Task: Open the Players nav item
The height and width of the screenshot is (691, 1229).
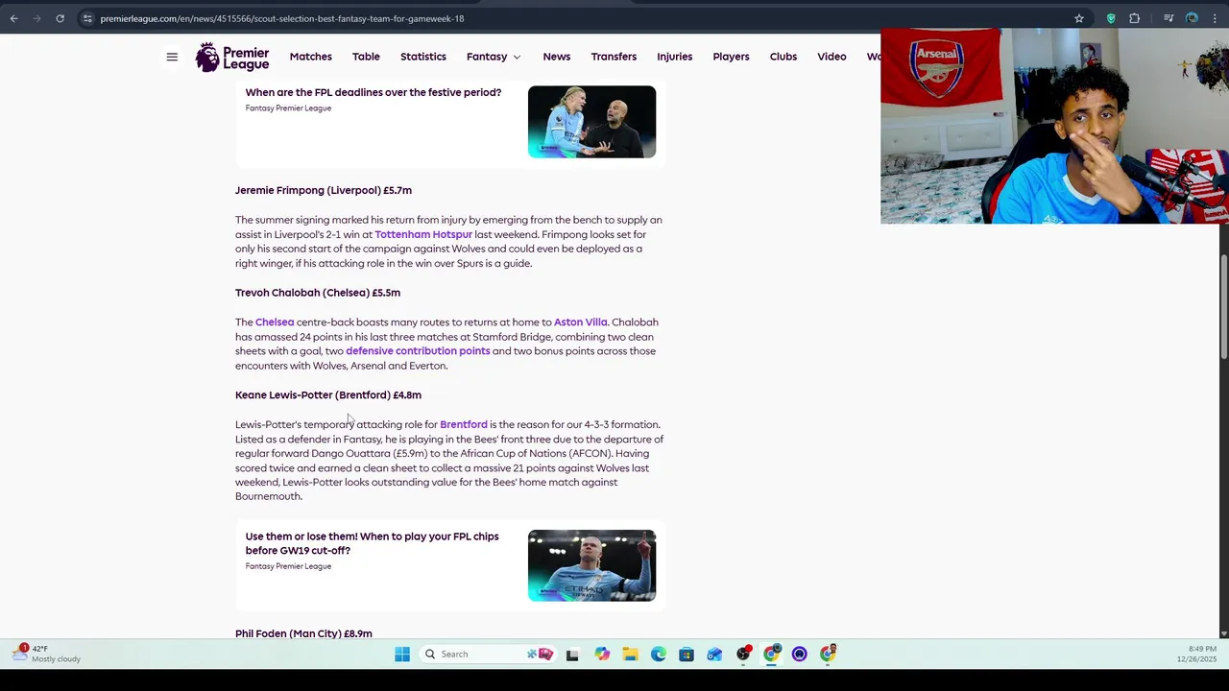Action: (x=731, y=57)
